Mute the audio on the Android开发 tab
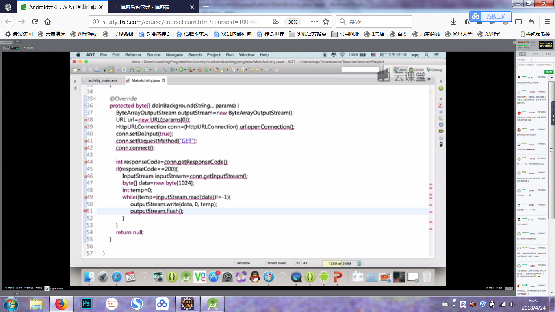 [94, 7]
